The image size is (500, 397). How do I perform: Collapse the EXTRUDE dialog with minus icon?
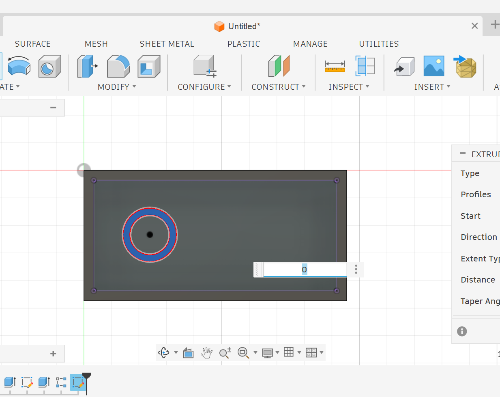tap(463, 153)
